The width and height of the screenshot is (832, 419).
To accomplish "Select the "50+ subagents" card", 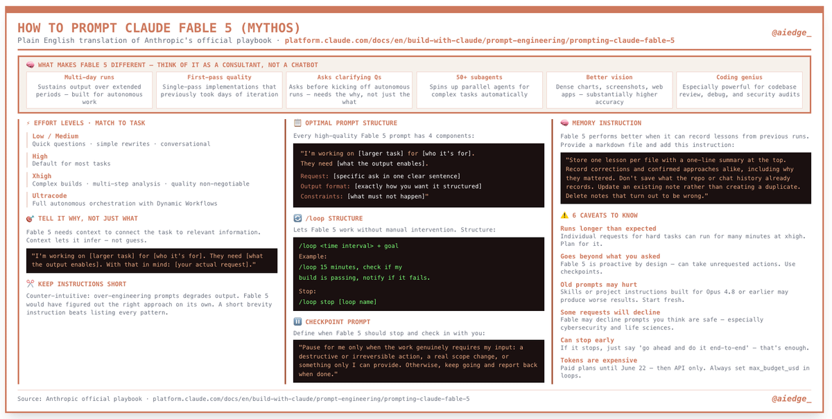I will tap(479, 89).
